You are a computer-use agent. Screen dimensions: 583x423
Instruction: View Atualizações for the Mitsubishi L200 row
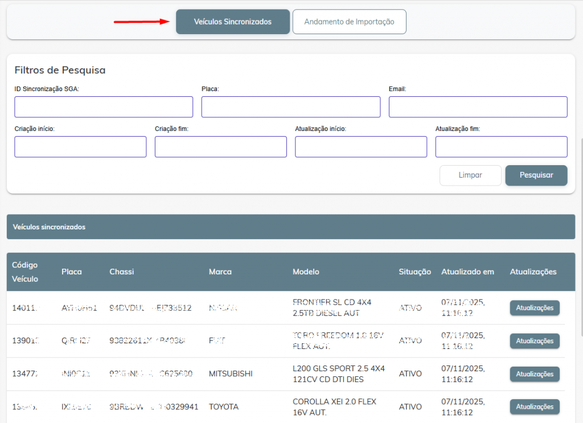534,374
